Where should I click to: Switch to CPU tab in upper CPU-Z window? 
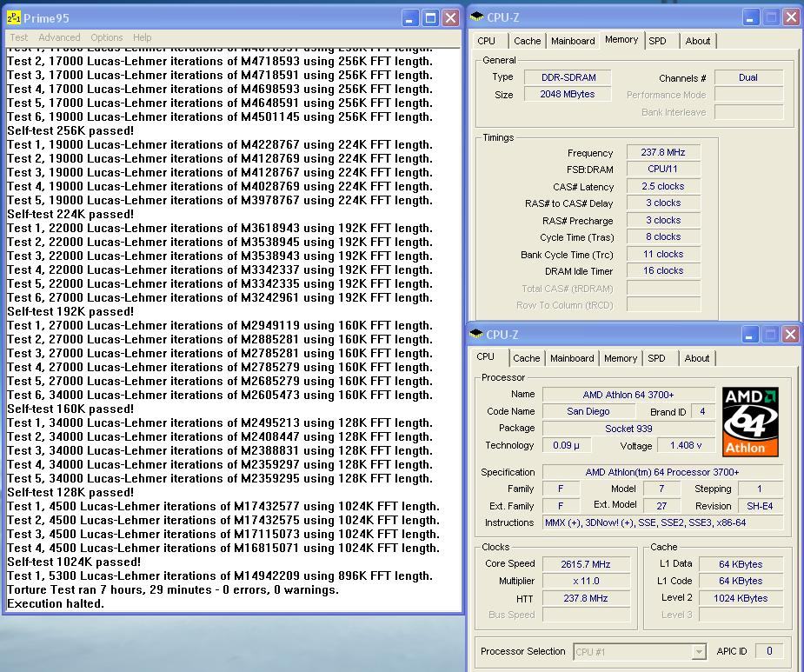487,41
